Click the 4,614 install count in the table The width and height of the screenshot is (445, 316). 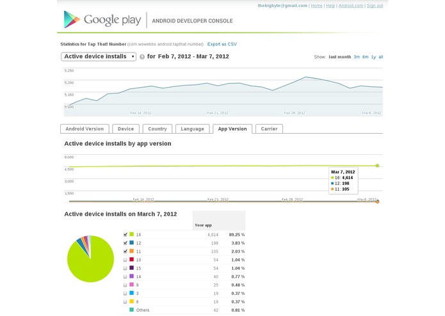[x=213, y=235]
